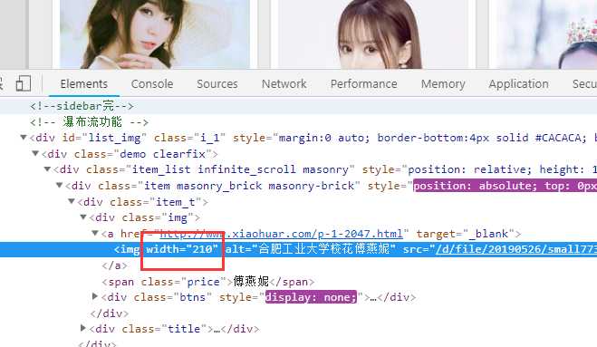Collapse the item_list infinite_scroll masonry node
Viewport: 597px width, 347px height.
(x=48, y=169)
